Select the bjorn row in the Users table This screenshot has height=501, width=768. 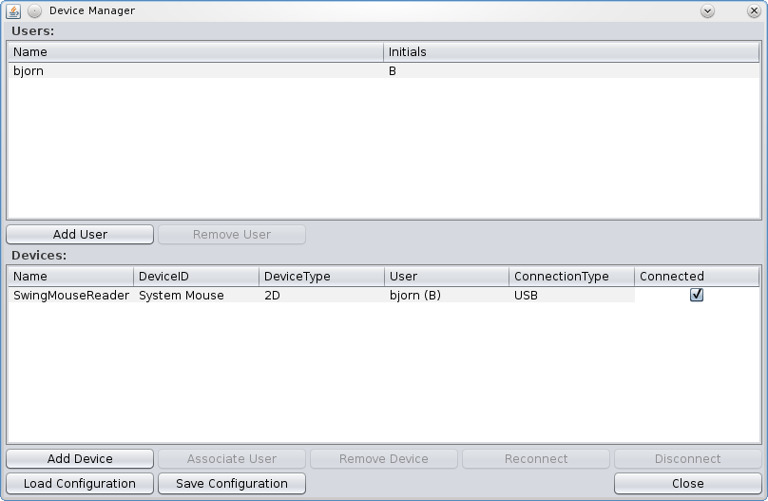coord(190,71)
